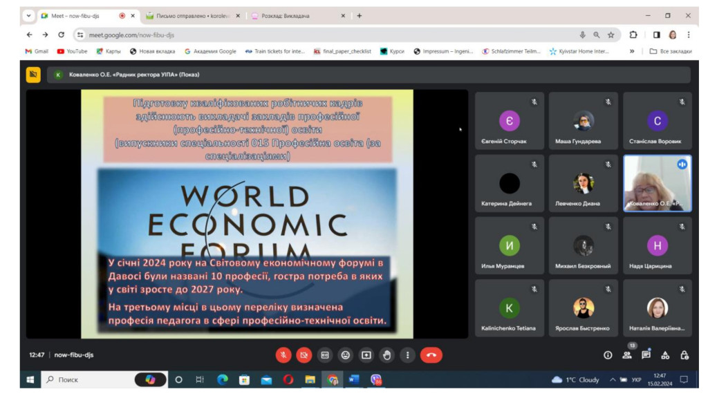The width and height of the screenshot is (708, 416).
Task: Select Станіслав Воровик participant tile
Action: 658,121
